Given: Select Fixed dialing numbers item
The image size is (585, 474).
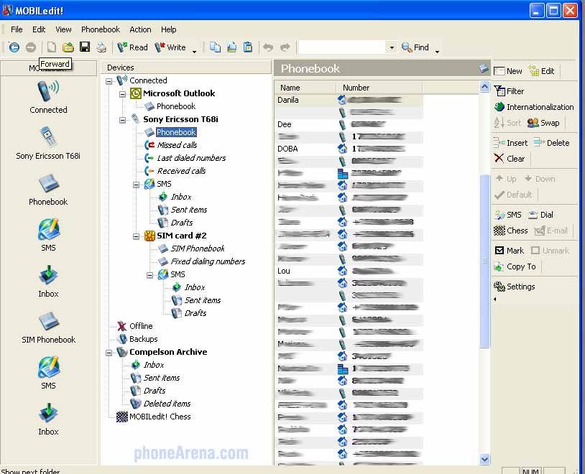Looking at the screenshot, I should tap(208, 261).
